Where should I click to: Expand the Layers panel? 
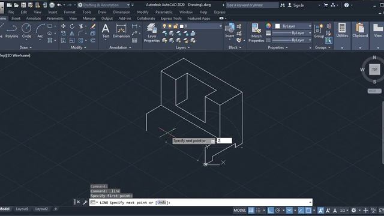(x=182, y=47)
